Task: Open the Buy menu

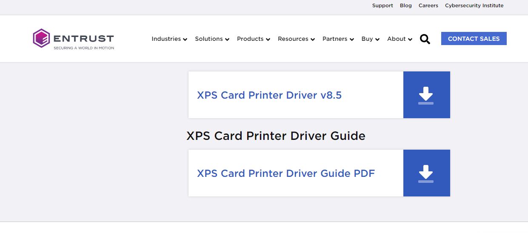Action: 370,39
